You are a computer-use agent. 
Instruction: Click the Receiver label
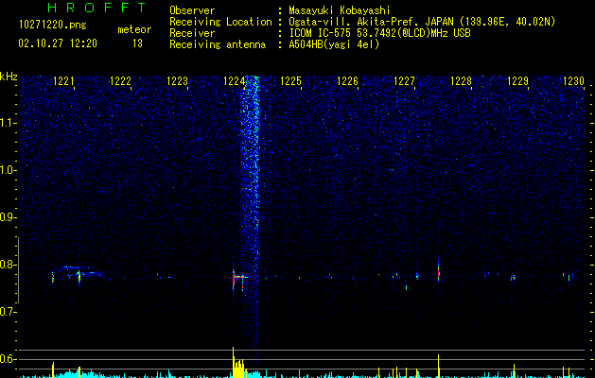(x=192, y=33)
